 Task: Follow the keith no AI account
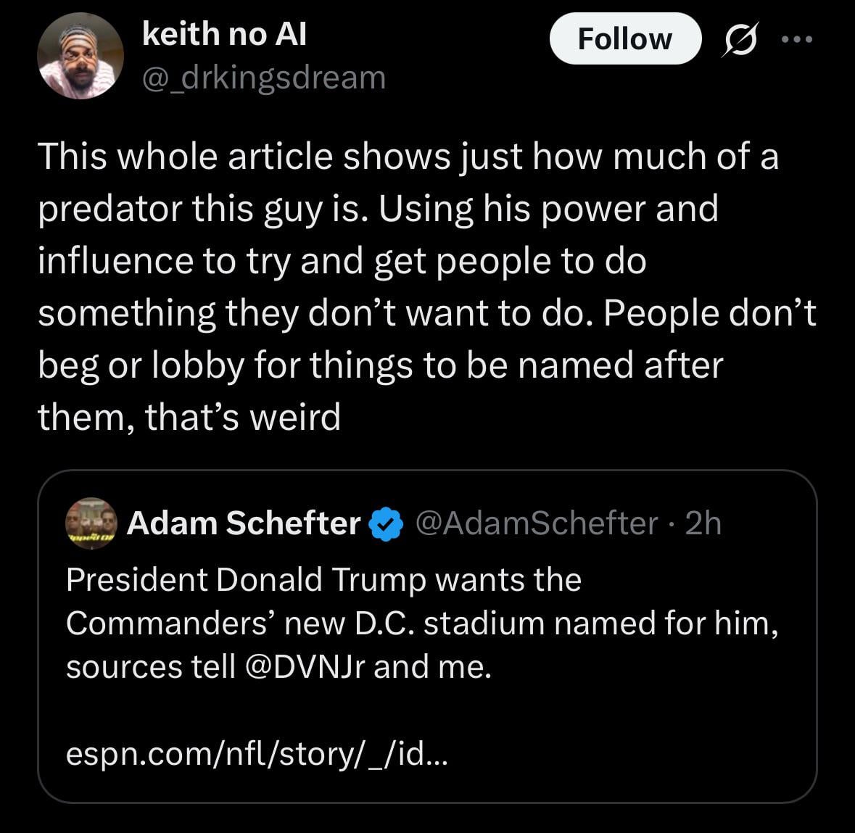625,39
